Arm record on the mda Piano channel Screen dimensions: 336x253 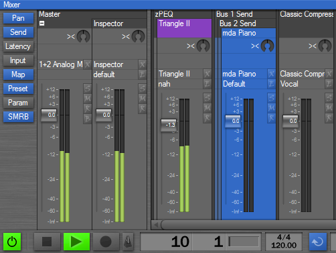click(x=271, y=118)
